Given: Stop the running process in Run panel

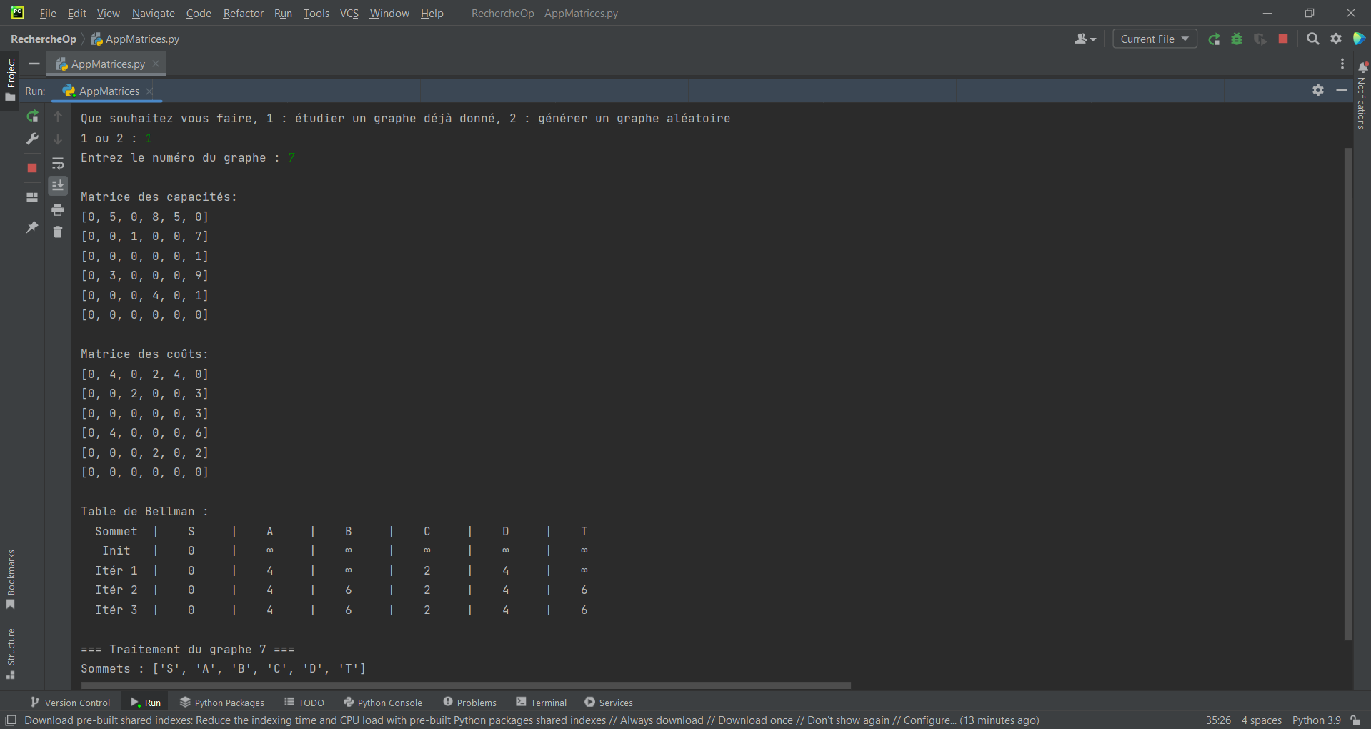Looking at the screenshot, I should 32,168.
